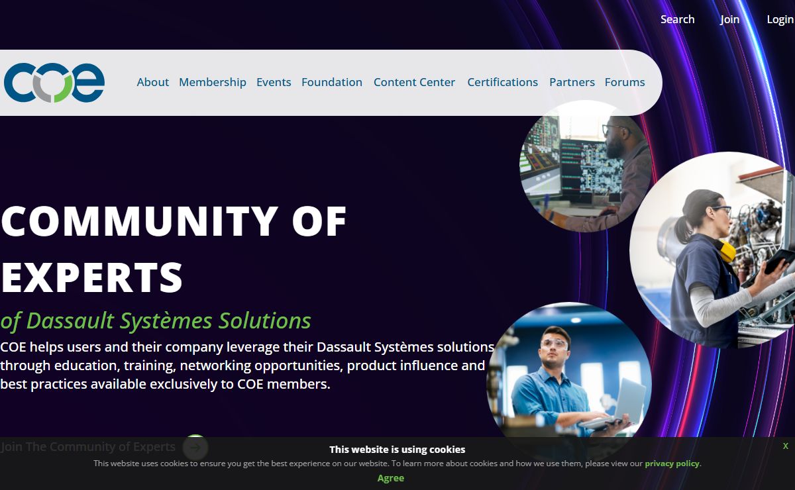This screenshot has width=795, height=490.
Task: Go to the Forums section
Action: point(625,82)
